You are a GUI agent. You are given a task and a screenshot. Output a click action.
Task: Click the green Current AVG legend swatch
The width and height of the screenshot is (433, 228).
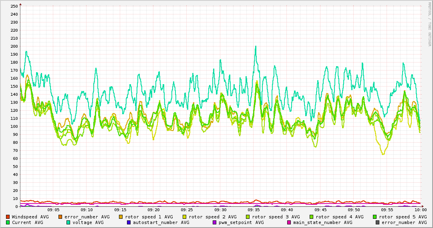click(8, 222)
